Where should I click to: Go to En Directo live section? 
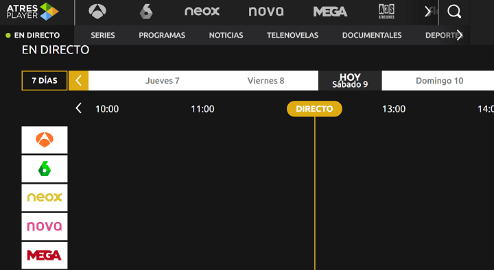pos(33,35)
